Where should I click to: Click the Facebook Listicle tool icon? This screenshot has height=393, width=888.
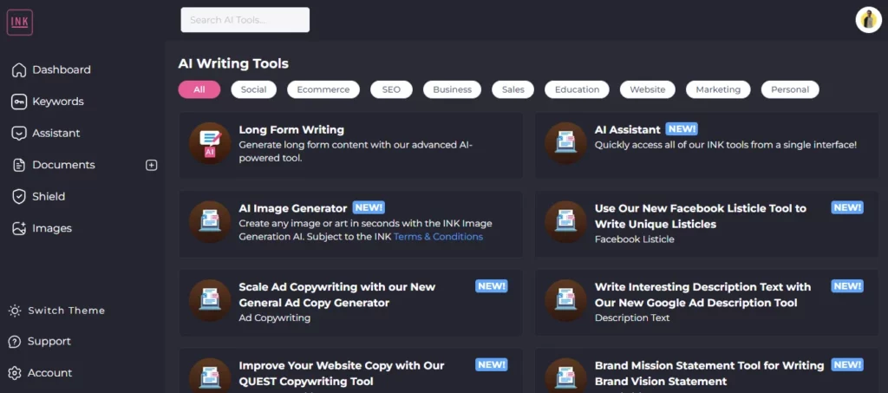click(x=565, y=222)
